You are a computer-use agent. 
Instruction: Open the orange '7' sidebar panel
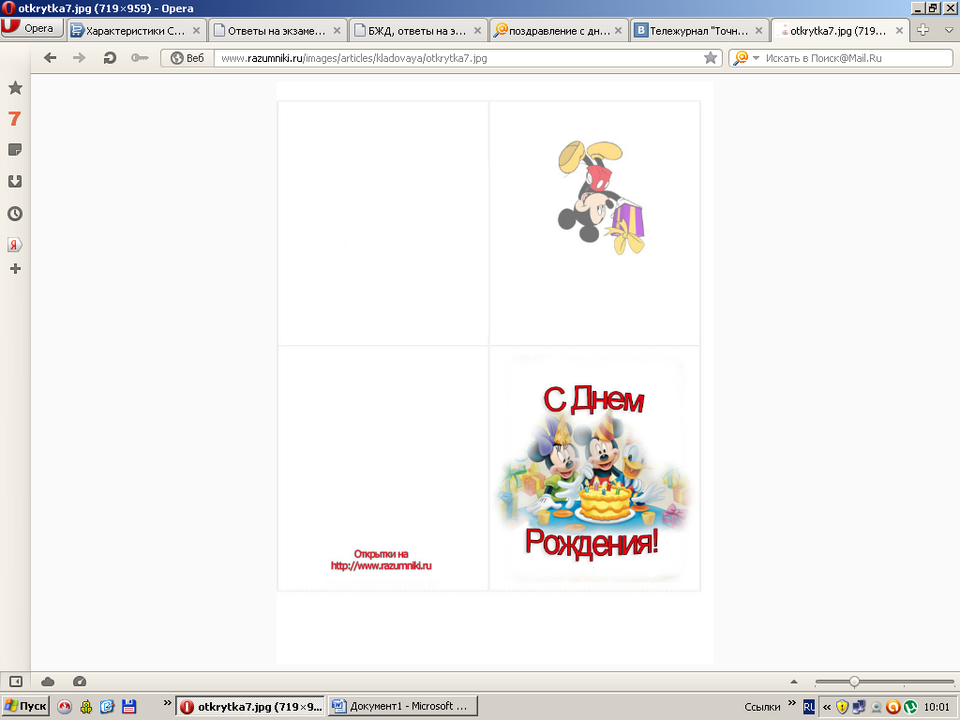(15, 119)
